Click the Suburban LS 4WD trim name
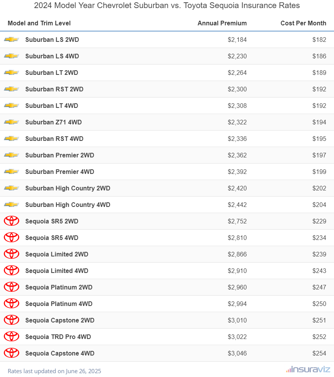The width and height of the screenshot is (334, 377). (x=52, y=56)
